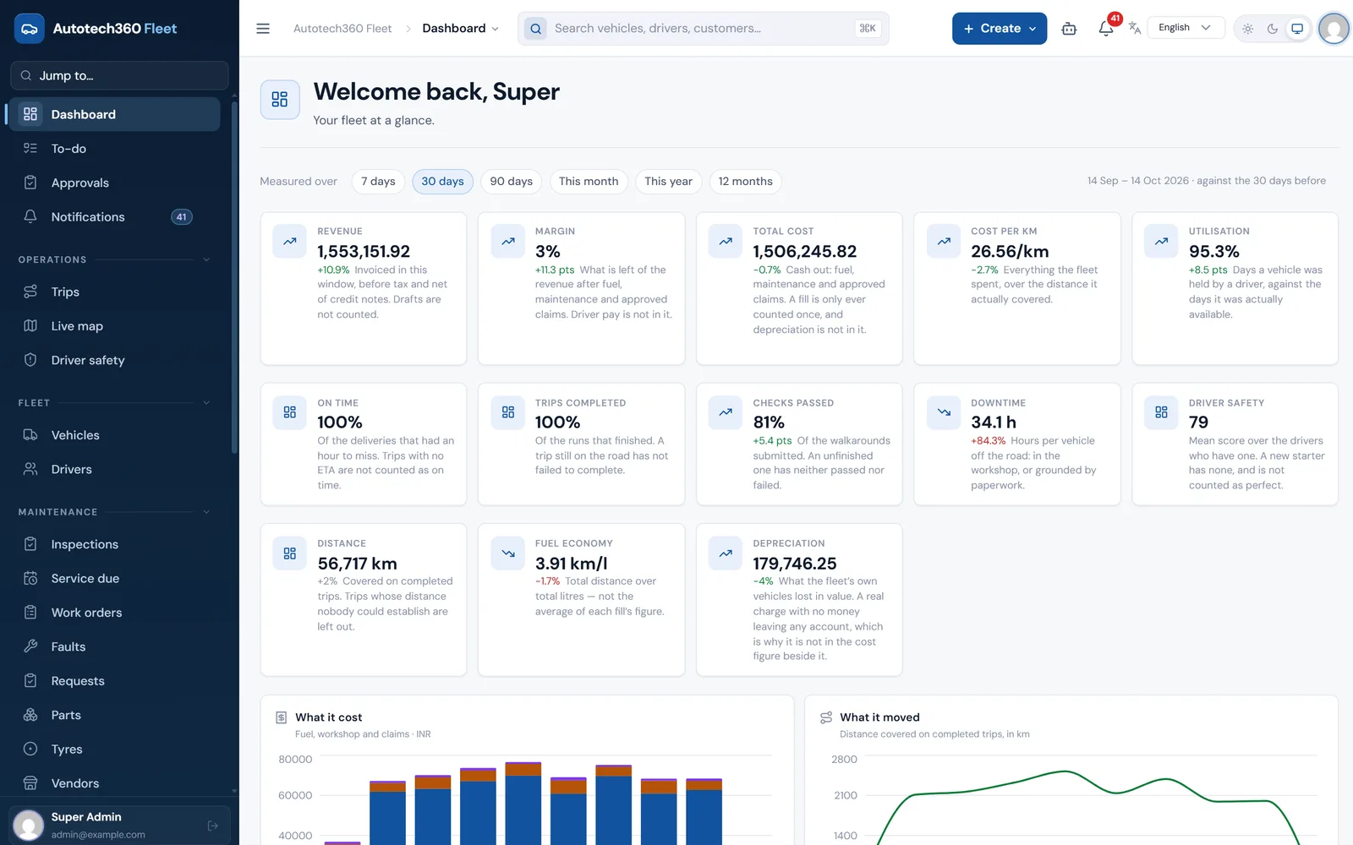Click the Utilisation card trend icon

tap(1161, 242)
